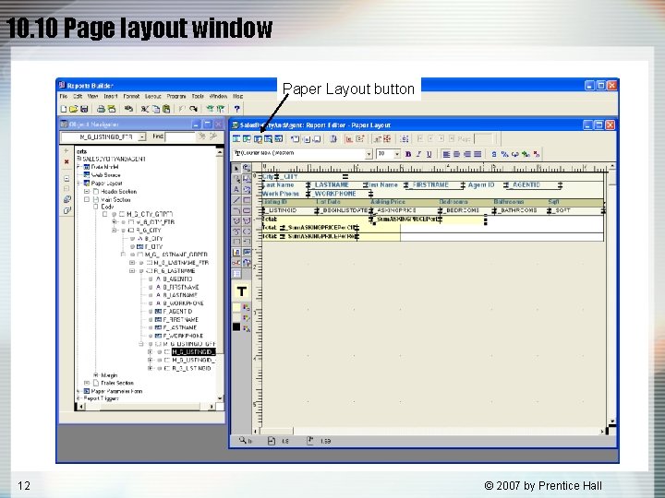
Task: Expand the Paper Parameter Form node
Action: tap(79, 391)
